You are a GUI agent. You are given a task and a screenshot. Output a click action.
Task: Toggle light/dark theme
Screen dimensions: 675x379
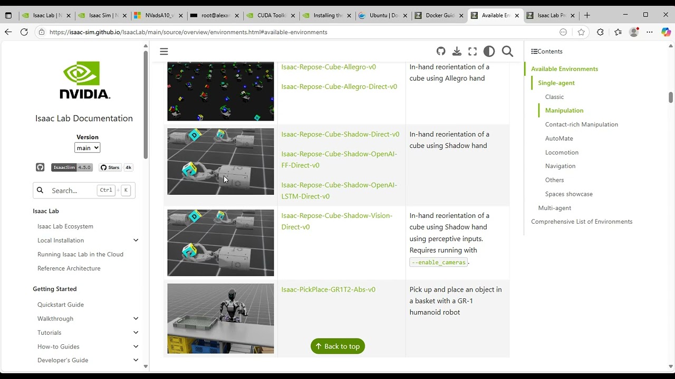(x=489, y=51)
